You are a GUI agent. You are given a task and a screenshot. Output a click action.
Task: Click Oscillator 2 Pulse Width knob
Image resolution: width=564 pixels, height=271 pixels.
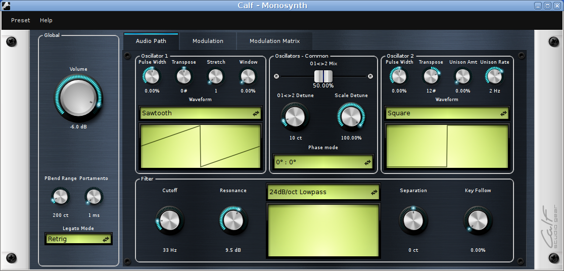(399, 76)
